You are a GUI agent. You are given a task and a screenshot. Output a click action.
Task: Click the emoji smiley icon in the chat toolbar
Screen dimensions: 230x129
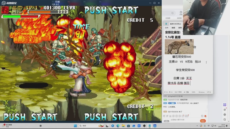click(x=164, y=116)
